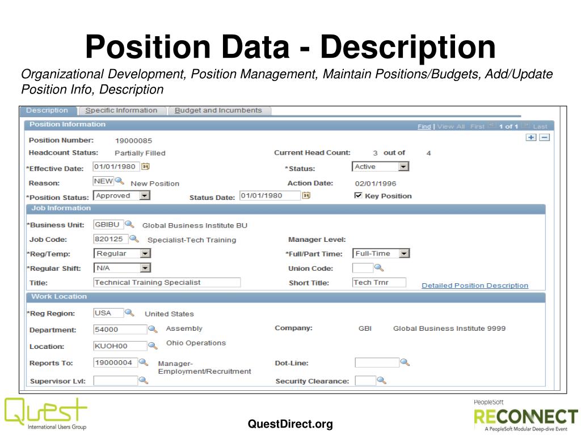This screenshot has width=581, height=435.
Task: Click the Global Business Institute 9999 text
Action: (449, 328)
